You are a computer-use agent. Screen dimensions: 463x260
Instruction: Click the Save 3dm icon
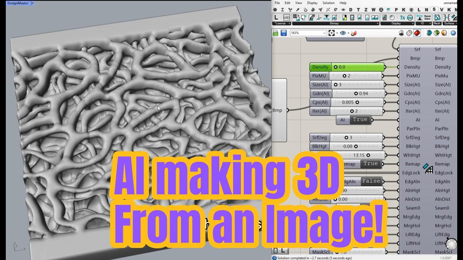tap(428, 17)
